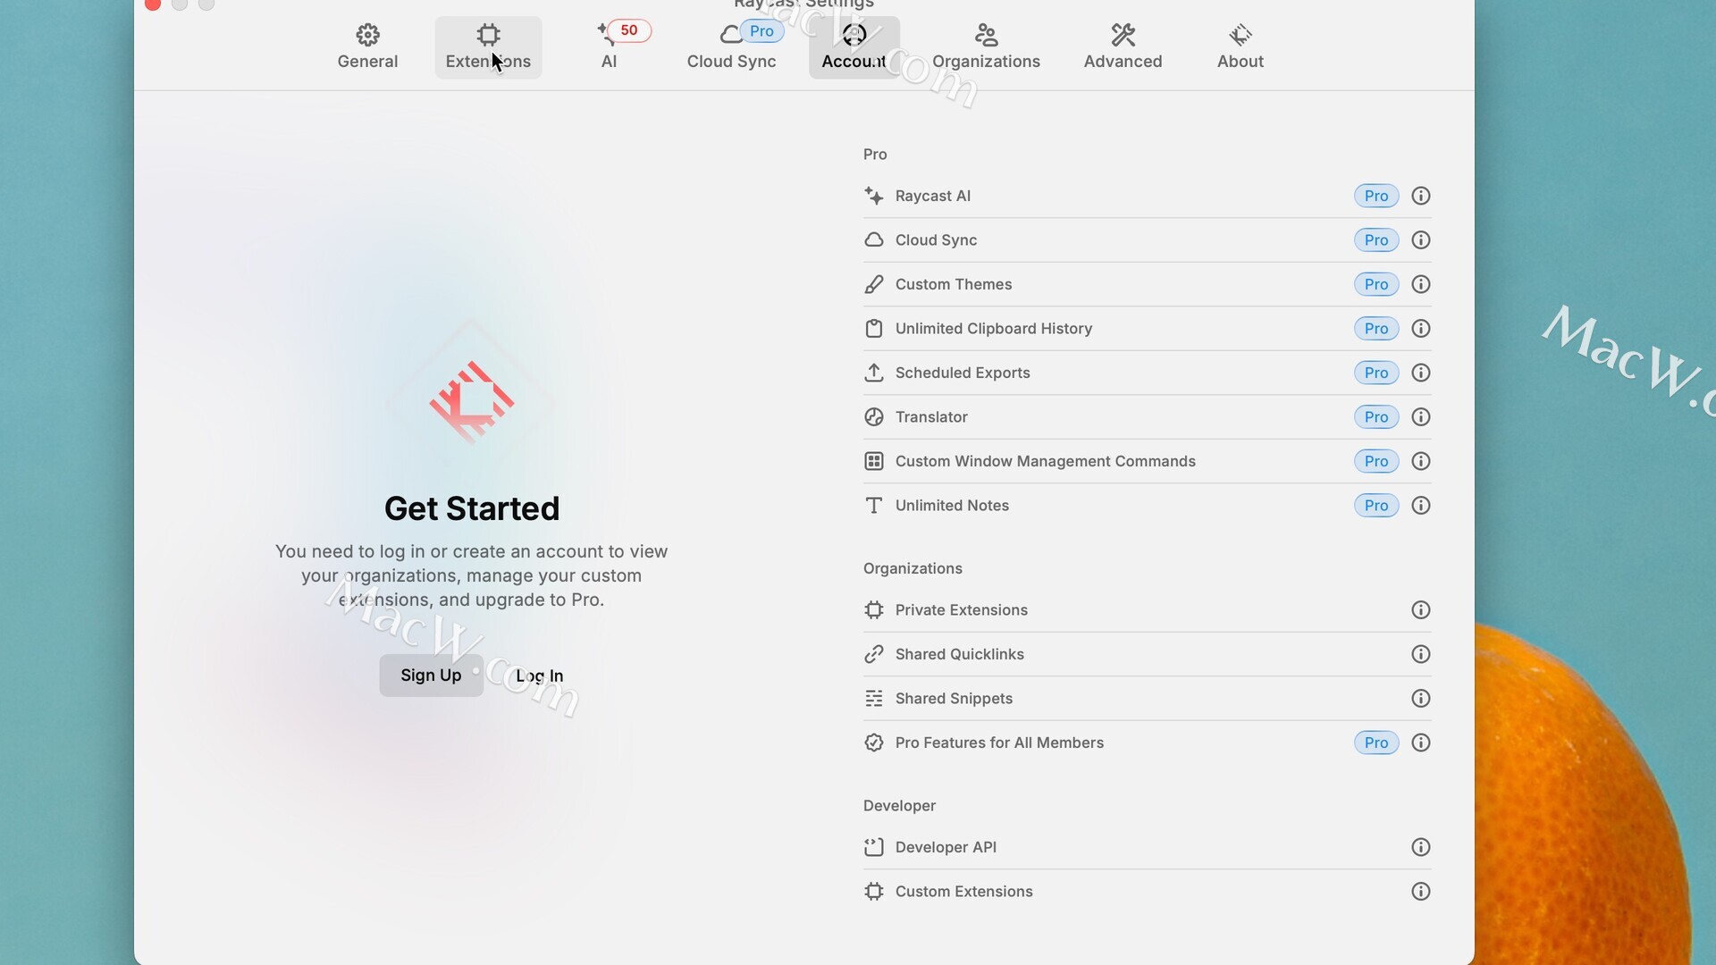This screenshot has width=1716, height=965.
Task: Click the Pro badge on Translator row
Action: [x=1376, y=417]
